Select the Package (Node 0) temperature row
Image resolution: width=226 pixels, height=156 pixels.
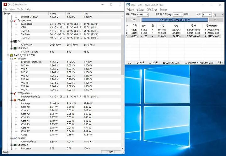(62, 96)
